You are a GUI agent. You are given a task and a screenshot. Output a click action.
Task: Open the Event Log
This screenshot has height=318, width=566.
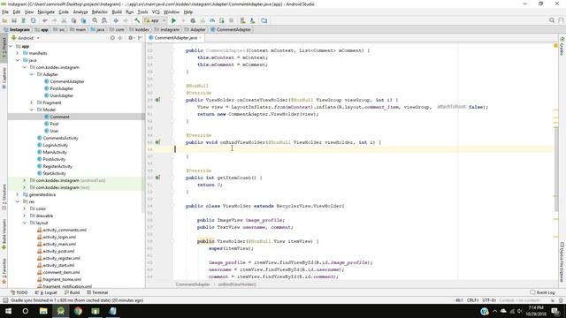542,292
